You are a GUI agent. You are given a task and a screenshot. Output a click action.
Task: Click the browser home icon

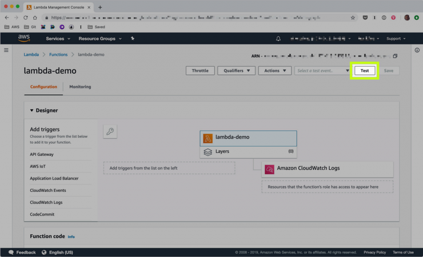click(x=35, y=18)
